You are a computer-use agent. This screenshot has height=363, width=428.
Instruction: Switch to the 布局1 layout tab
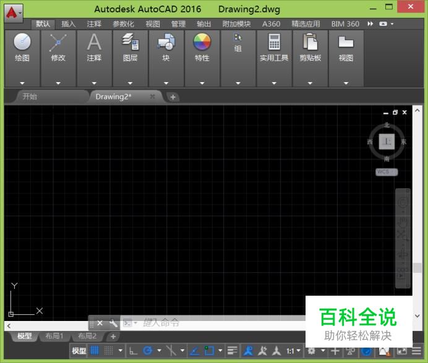pos(54,336)
